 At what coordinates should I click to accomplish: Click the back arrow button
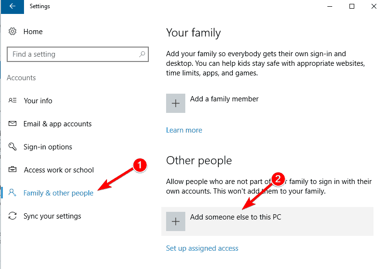click(12, 7)
